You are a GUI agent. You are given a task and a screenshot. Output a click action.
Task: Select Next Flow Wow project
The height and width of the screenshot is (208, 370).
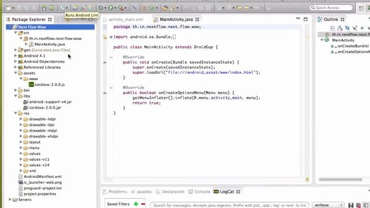tap(50, 27)
